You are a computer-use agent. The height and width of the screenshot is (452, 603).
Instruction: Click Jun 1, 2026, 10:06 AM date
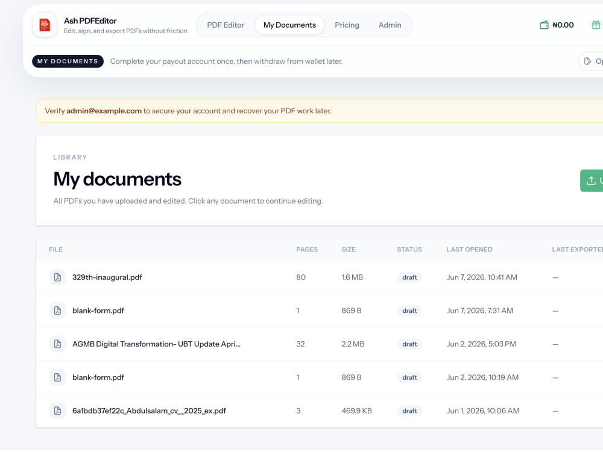(483, 411)
